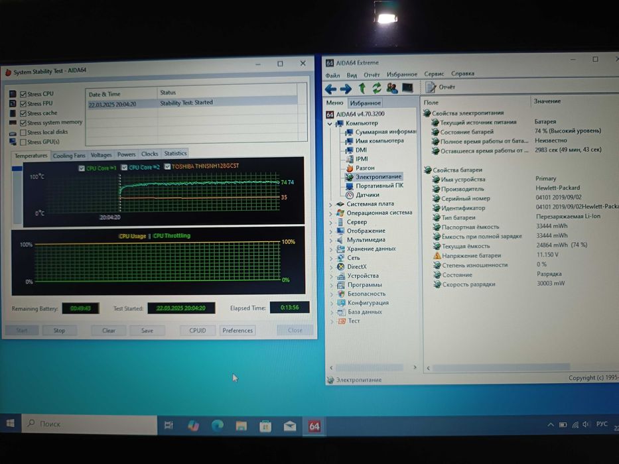Image resolution: width=619 pixels, height=464 pixels.
Task: Open Датчики sensors tree item
Action: [x=362, y=195]
